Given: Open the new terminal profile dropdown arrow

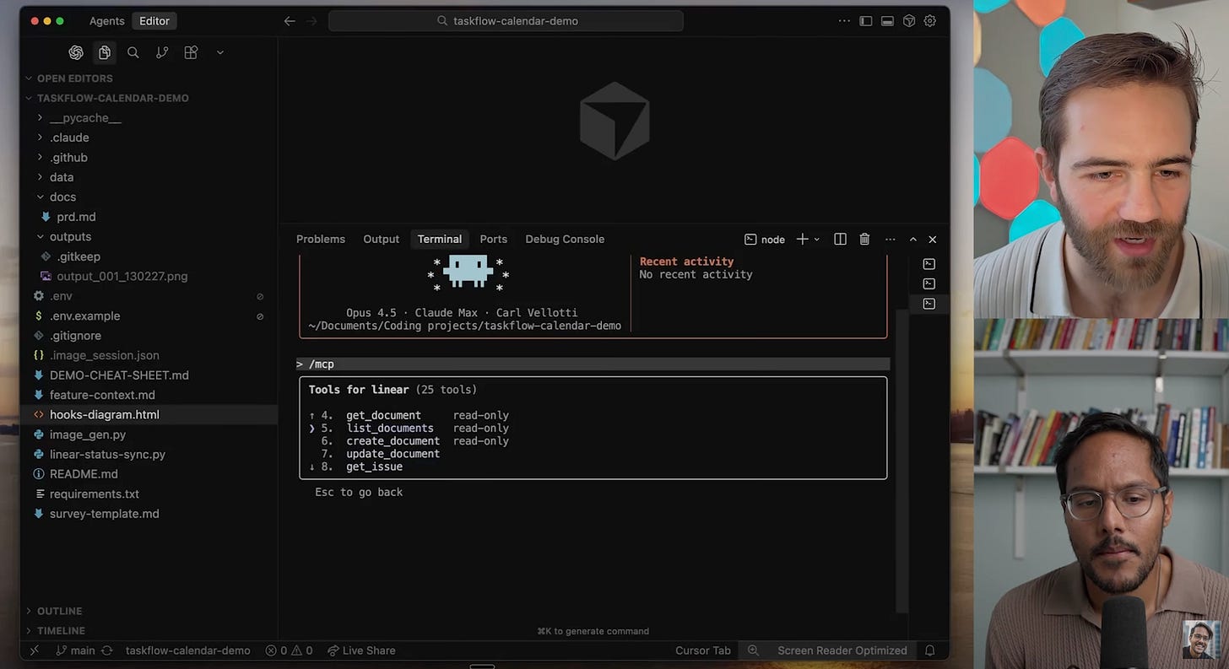Looking at the screenshot, I should [816, 240].
